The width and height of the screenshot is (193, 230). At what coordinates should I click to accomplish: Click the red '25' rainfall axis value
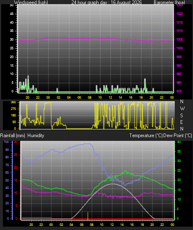click(x=16, y=155)
